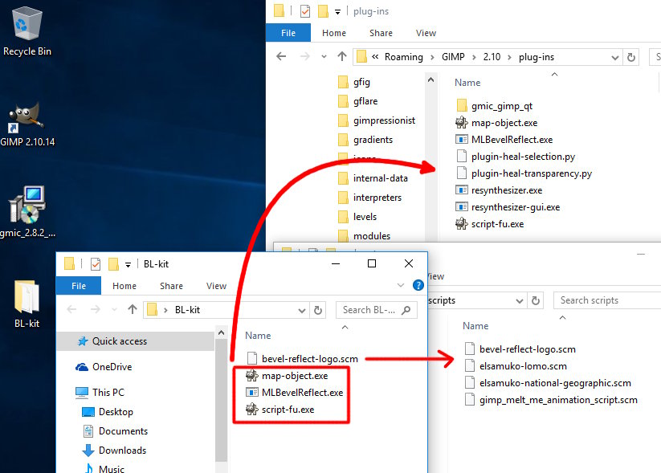Go up one level in BL-kit window
This screenshot has height=473, width=661.
(133, 309)
